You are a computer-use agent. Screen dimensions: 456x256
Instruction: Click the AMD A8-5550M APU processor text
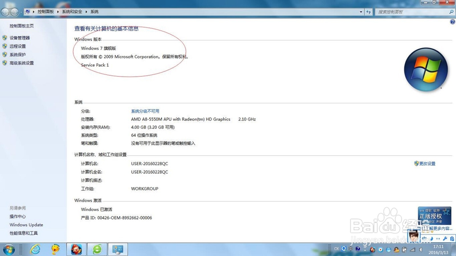(180, 119)
